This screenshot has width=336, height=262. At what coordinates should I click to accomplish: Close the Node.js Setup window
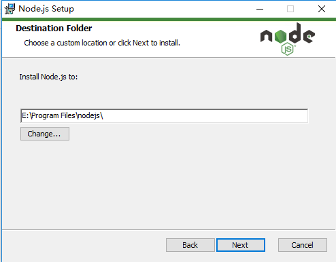(x=322, y=9)
